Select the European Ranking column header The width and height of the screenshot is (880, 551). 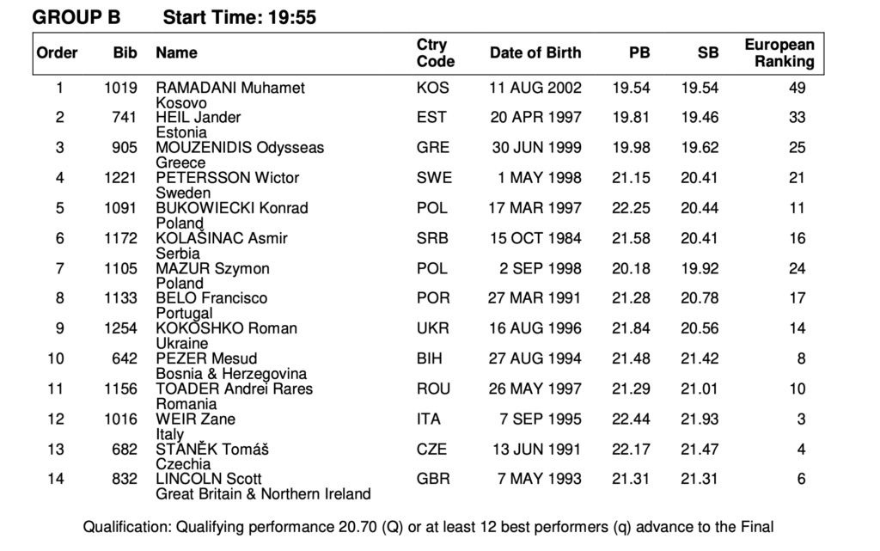click(779, 53)
